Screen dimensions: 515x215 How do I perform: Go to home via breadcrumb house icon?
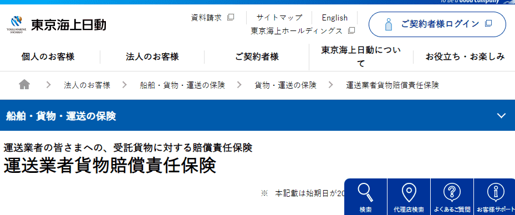tap(24, 85)
